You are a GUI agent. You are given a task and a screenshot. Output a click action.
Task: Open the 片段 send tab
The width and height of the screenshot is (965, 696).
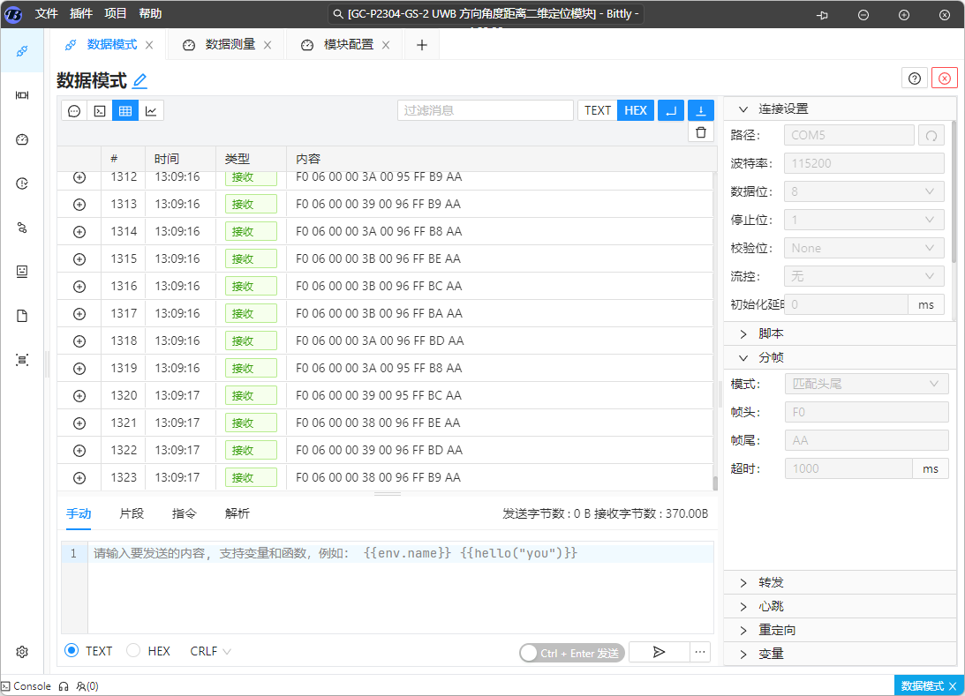132,513
